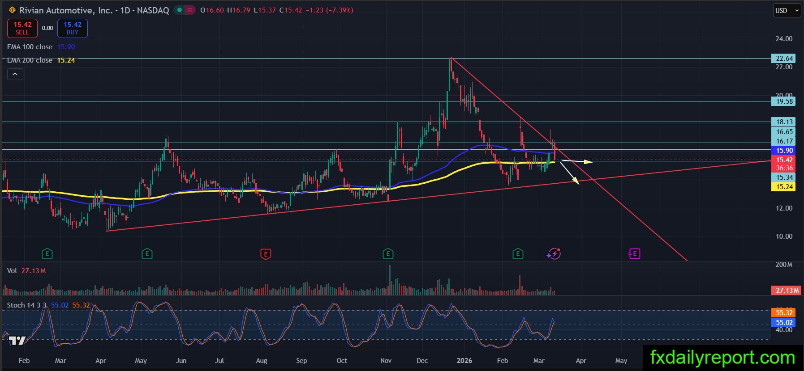
Task: Click the 2026 label on the time axis
Action: point(464,361)
